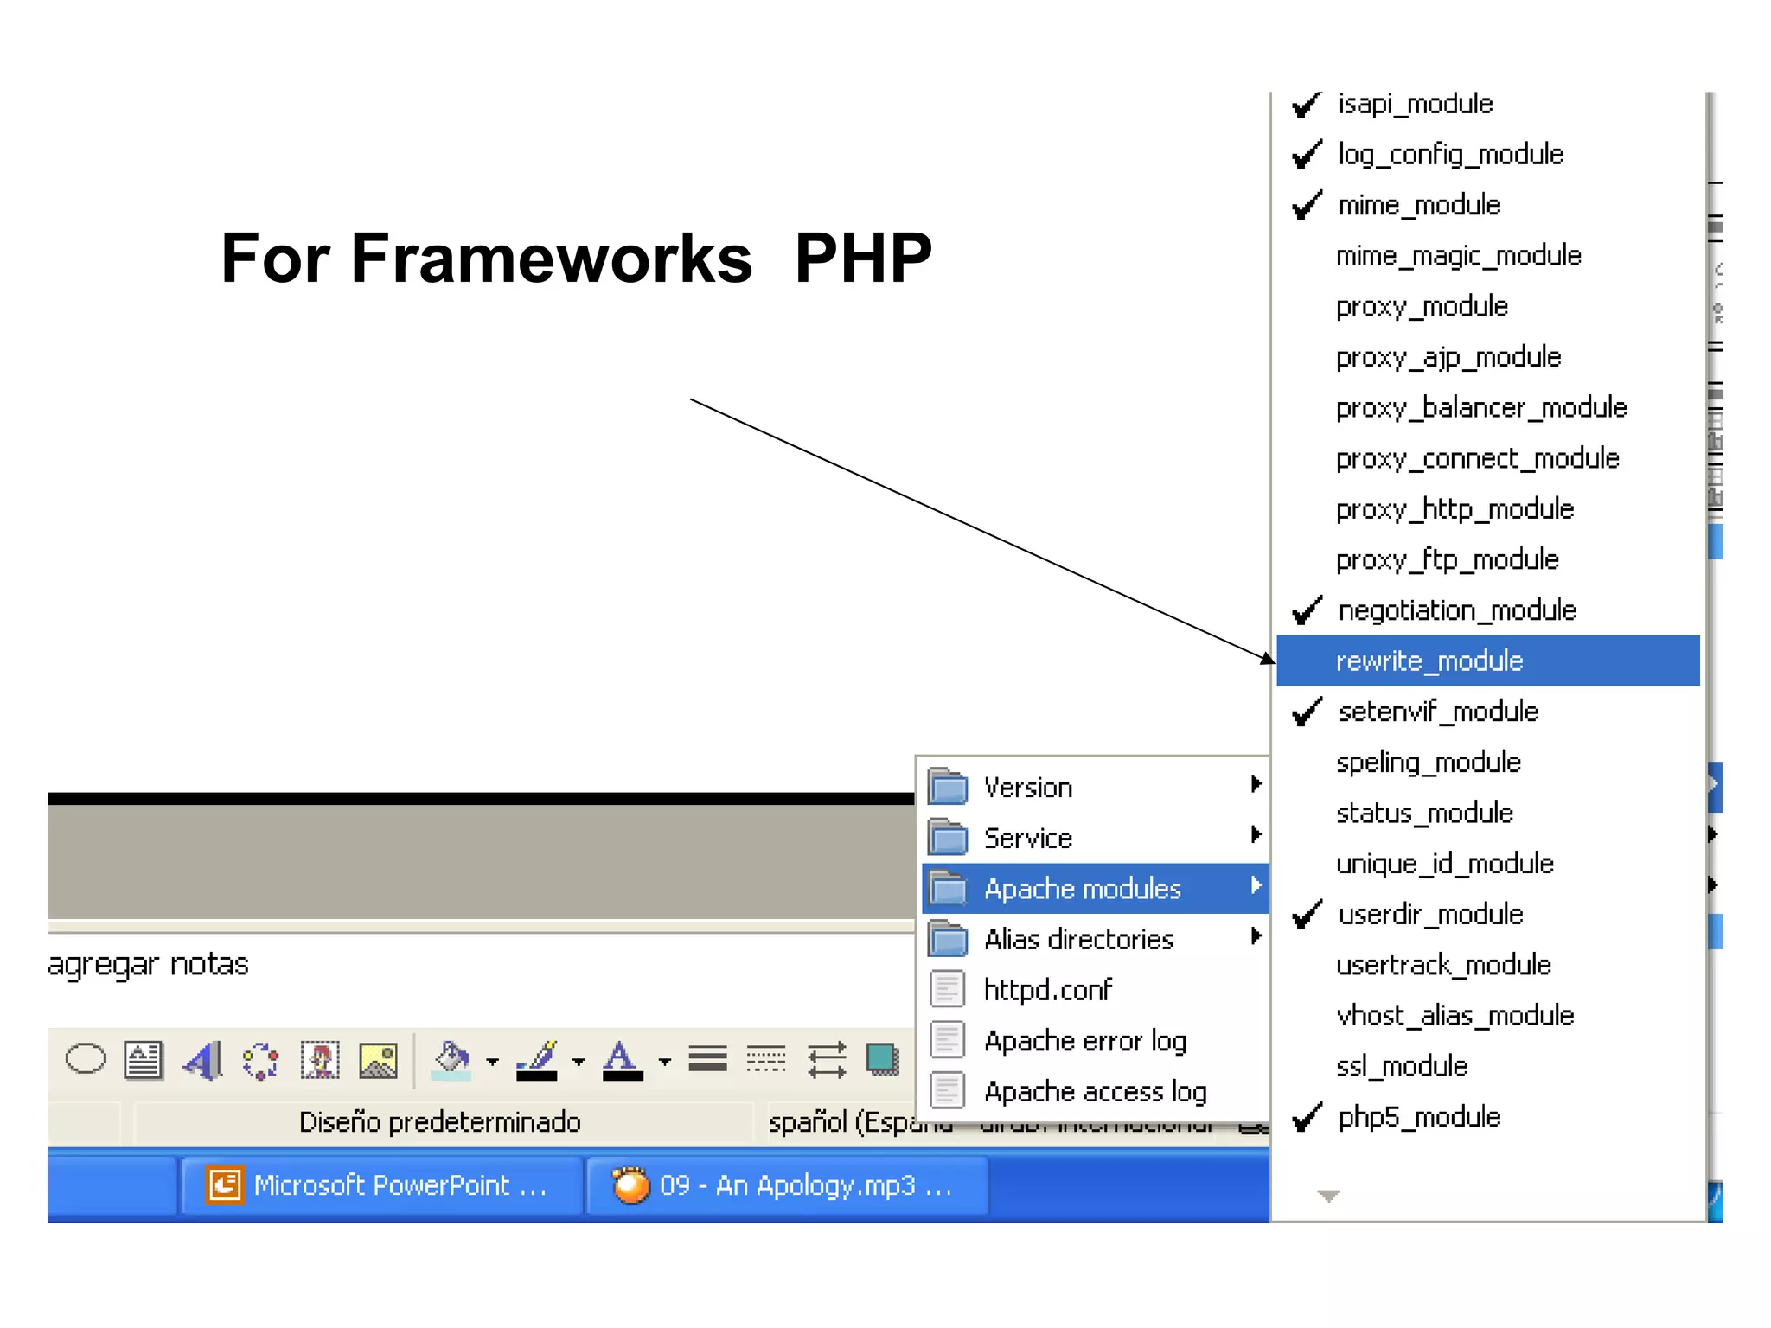Open httpd.conf from the menu
This screenshot has width=1771, height=1328.
pos(1095,989)
